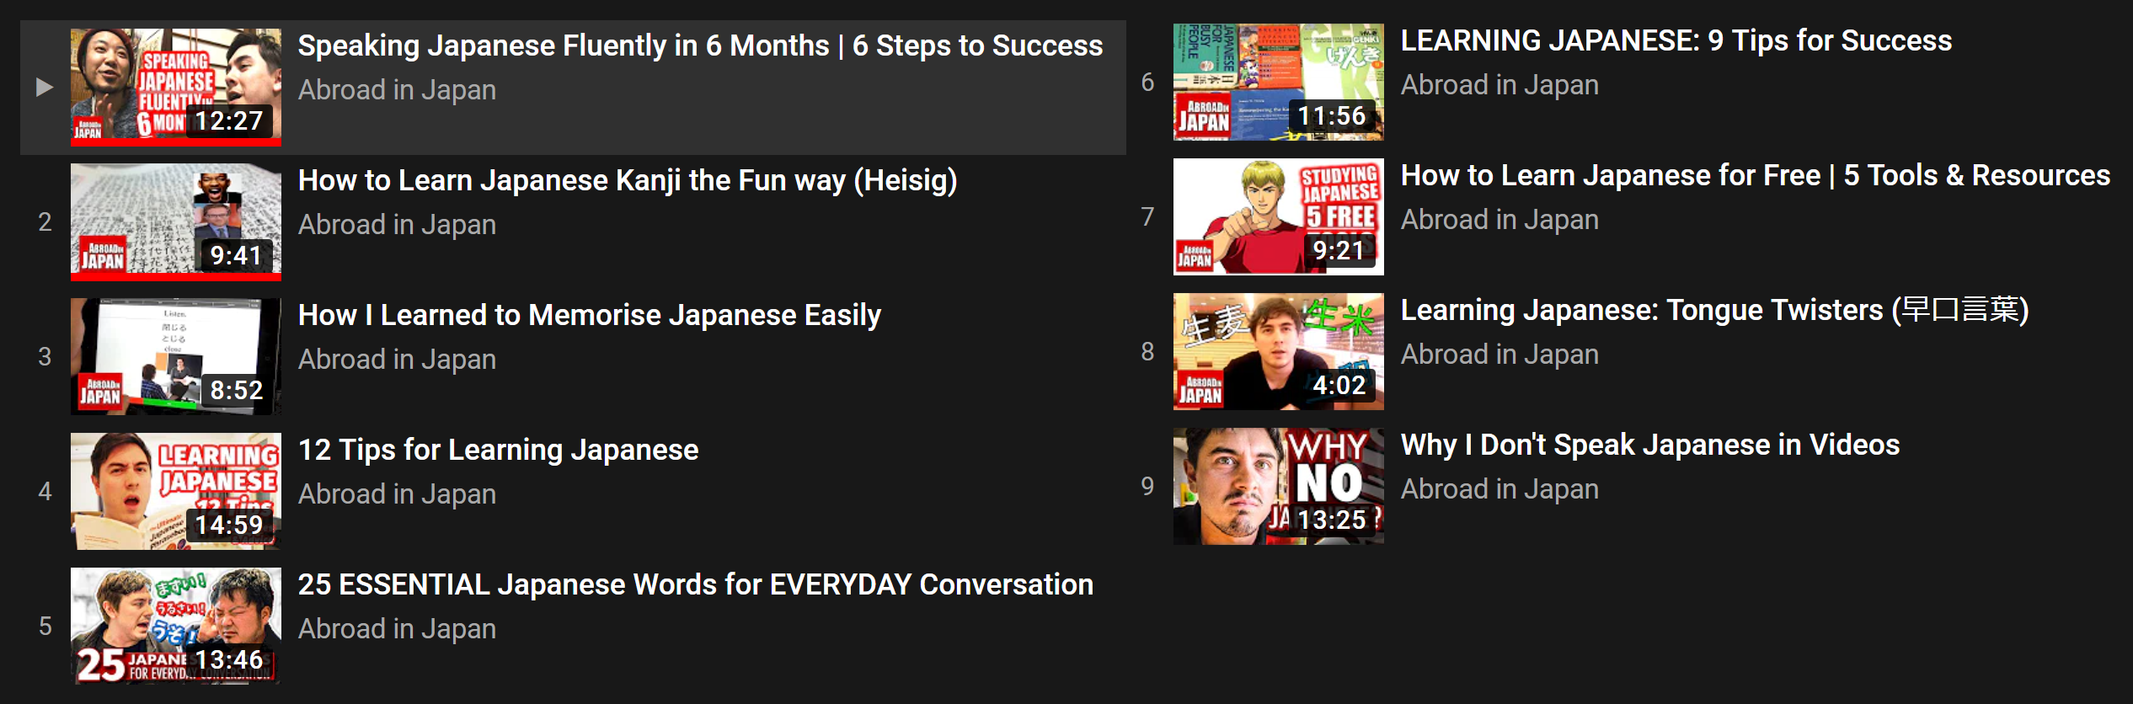
Task: Select 'How to Learn Japanese for Free' title
Action: [x=1756, y=175]
